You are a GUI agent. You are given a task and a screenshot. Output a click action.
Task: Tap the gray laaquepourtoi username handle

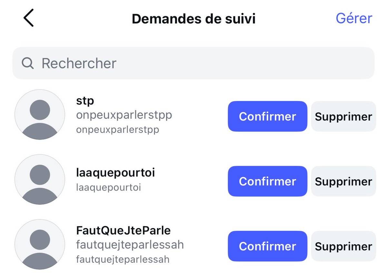108,188
